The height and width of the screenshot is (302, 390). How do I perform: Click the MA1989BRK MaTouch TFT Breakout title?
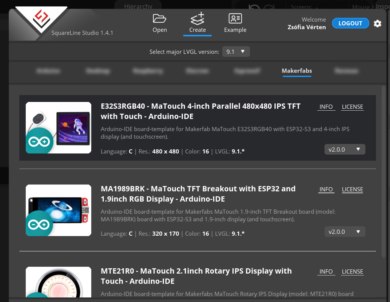(x=198, y=194)
